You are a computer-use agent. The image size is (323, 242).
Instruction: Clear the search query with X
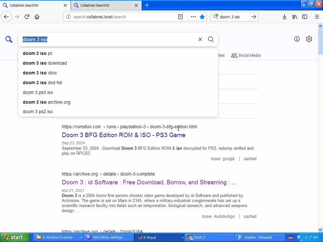(200, 39)
